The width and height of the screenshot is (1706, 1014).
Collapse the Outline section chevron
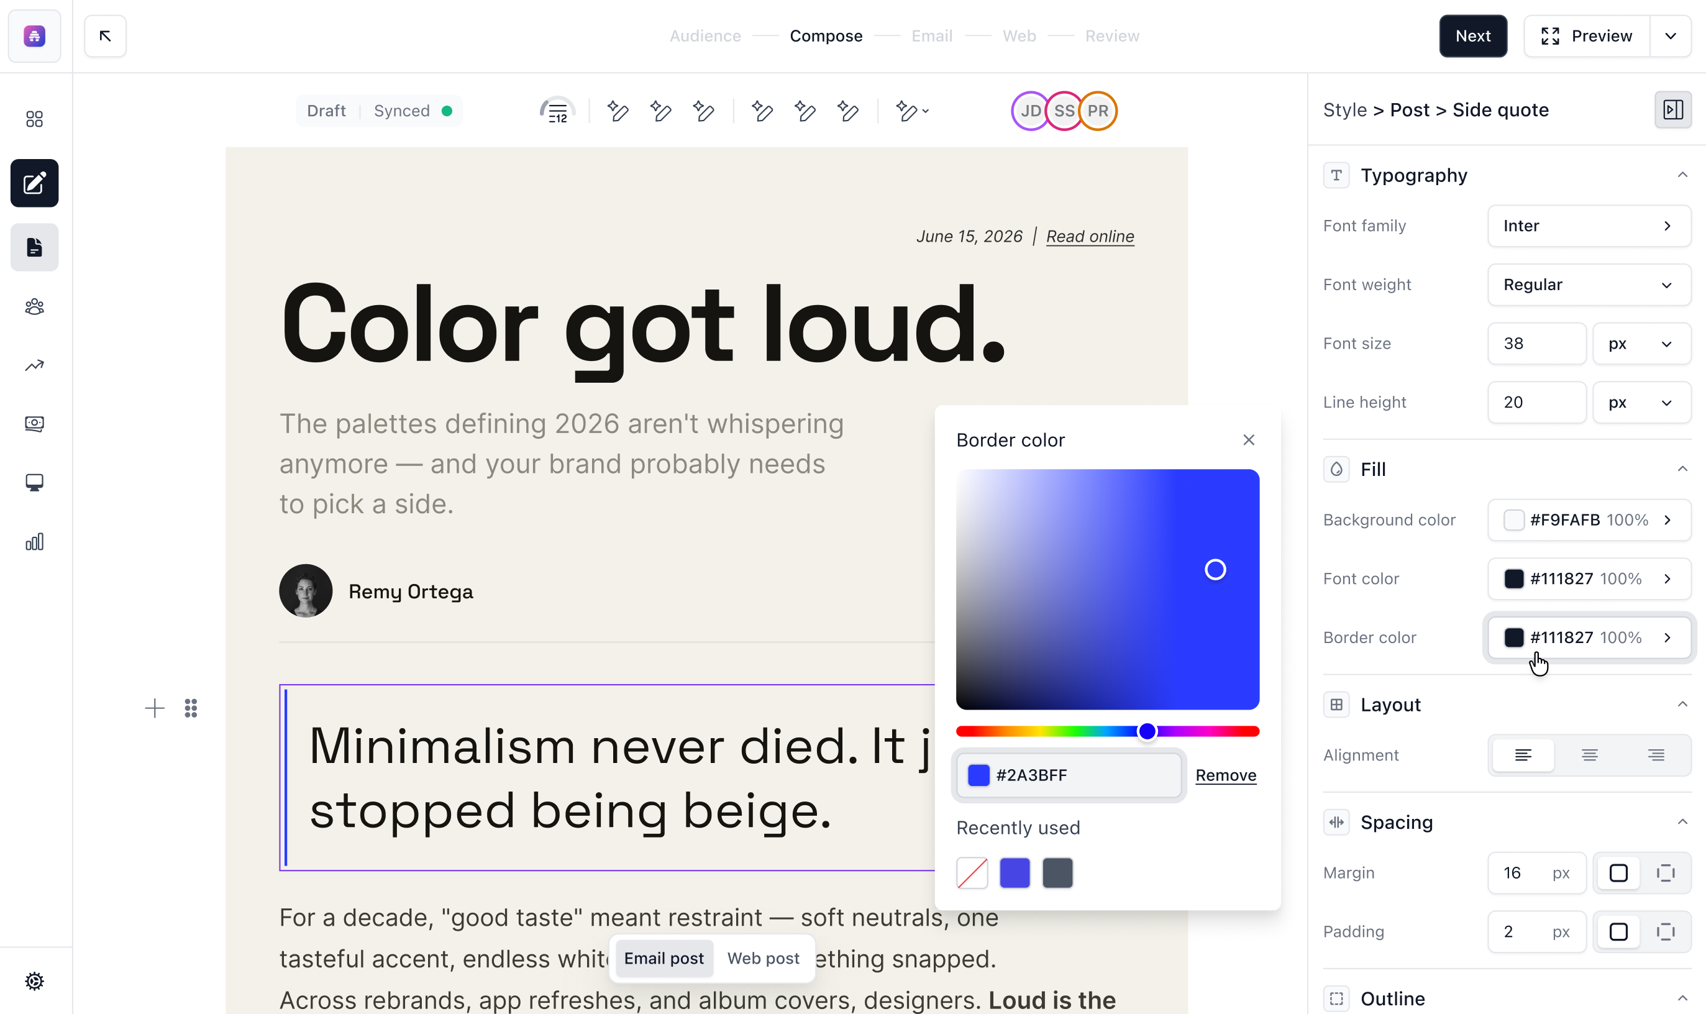coord(1682,998)
